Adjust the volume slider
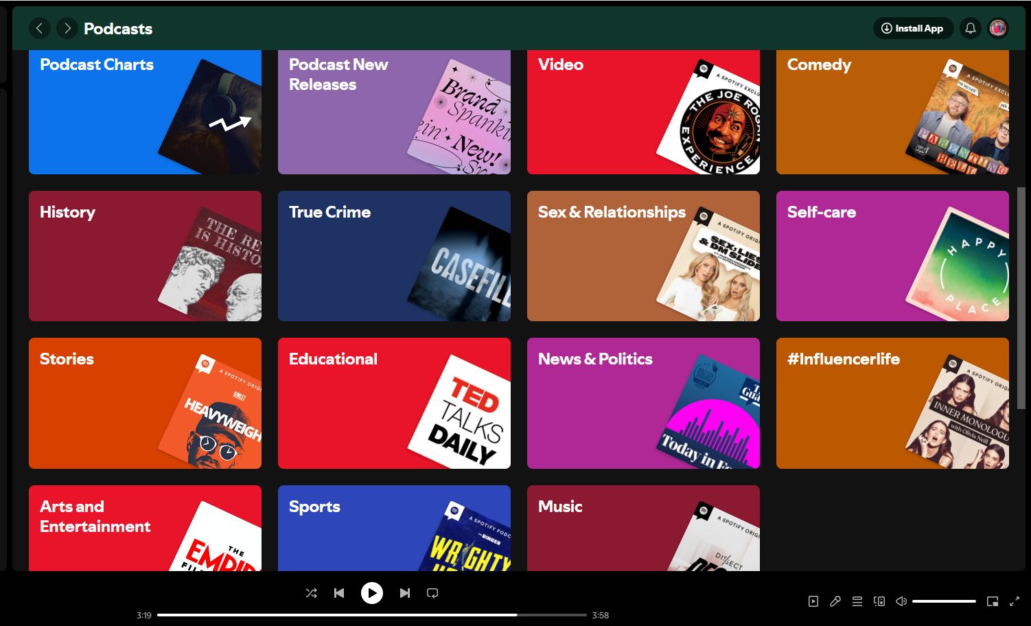 click(x=944, y=601)
